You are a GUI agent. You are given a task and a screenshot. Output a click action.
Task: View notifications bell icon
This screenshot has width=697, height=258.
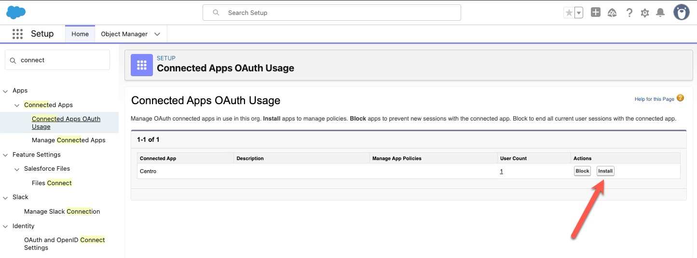click(660, 13)
